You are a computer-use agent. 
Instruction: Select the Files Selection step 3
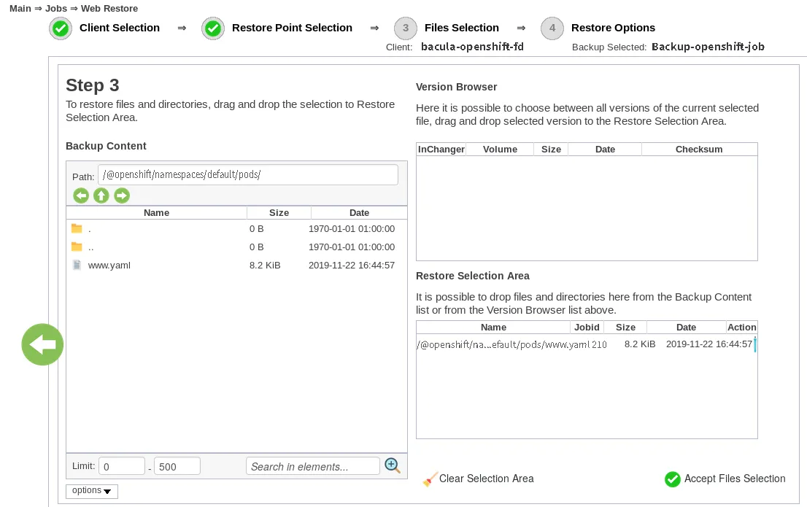[406, 28]
